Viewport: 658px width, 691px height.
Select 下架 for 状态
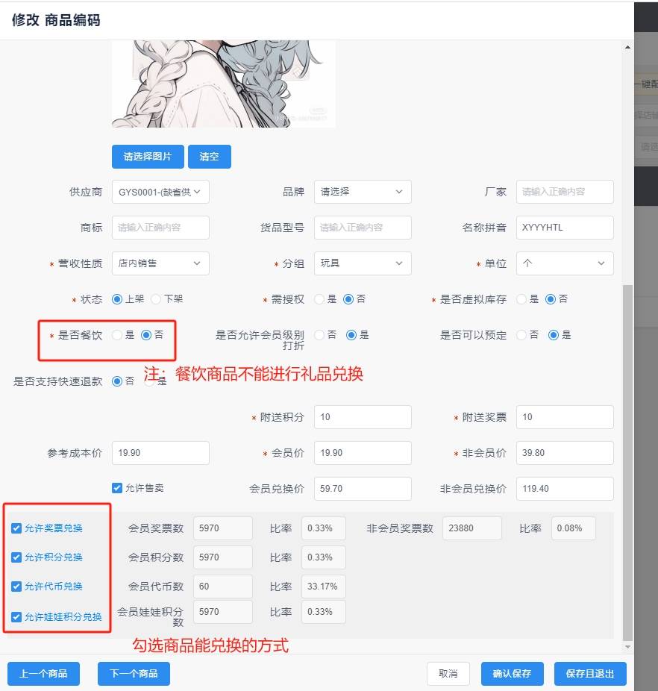click(x=156, y=299)
